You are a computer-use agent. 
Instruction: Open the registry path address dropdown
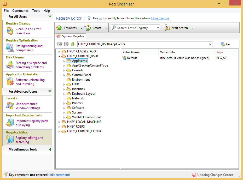tap(210, 44)
